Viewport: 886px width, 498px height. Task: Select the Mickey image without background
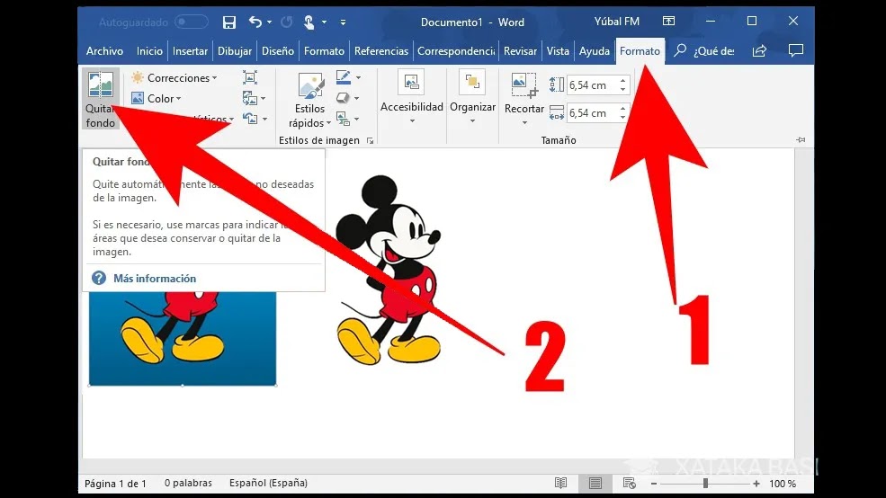(x=387, y=270)
